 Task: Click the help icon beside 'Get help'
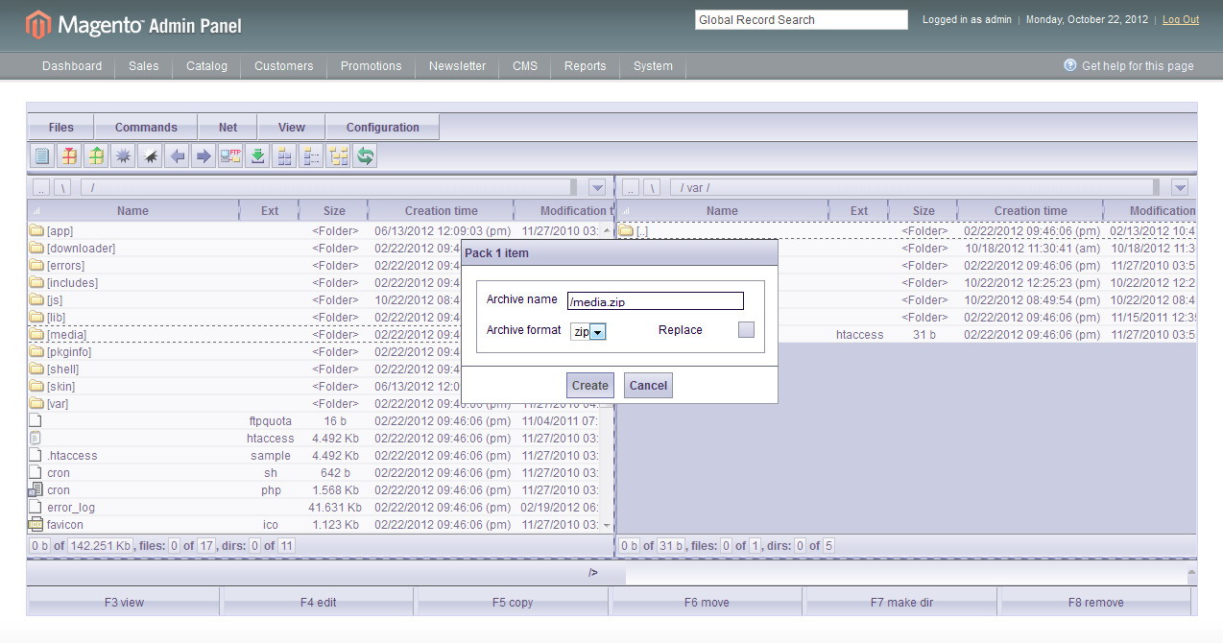point(1070,65)
